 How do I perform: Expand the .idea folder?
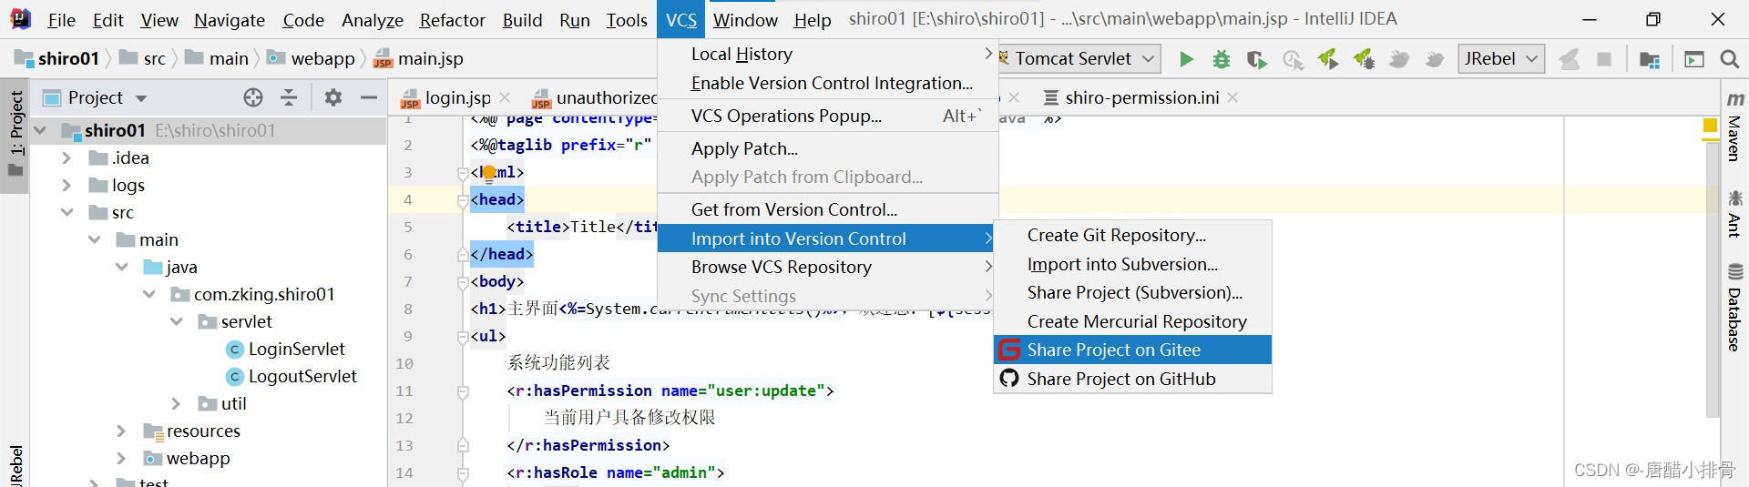click(x=66, y=158)
